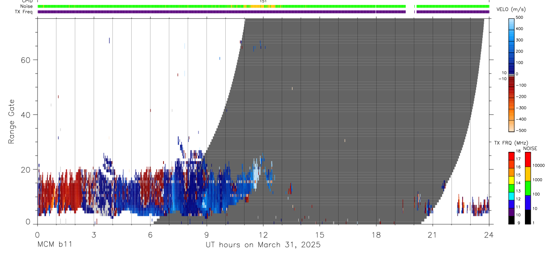The width and height of the screenshot is (550, 254).
Task: Click the yellow swatch in NOISE legend
Action: (528, 173)
